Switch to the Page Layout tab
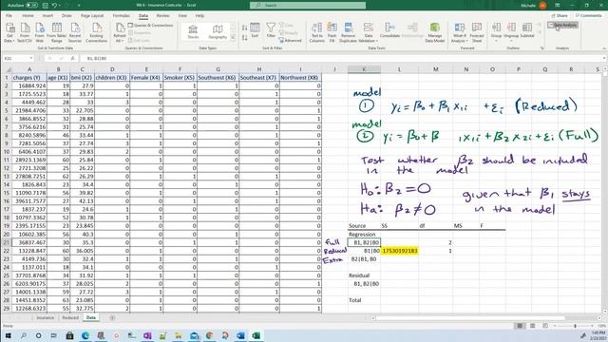The image size is (608, 342). click(x=92, y=16)
